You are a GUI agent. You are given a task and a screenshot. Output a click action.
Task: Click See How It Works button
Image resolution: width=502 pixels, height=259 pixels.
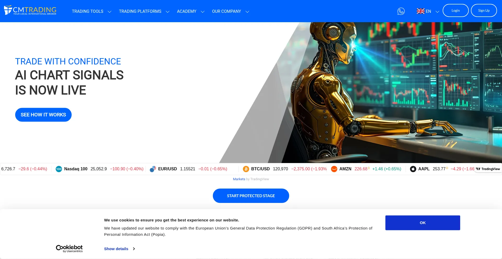click(x=43, y=115)
